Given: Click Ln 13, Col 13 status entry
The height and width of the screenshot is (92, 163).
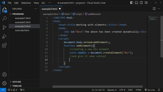Looking at the screenshot, I should coord(98,90).
